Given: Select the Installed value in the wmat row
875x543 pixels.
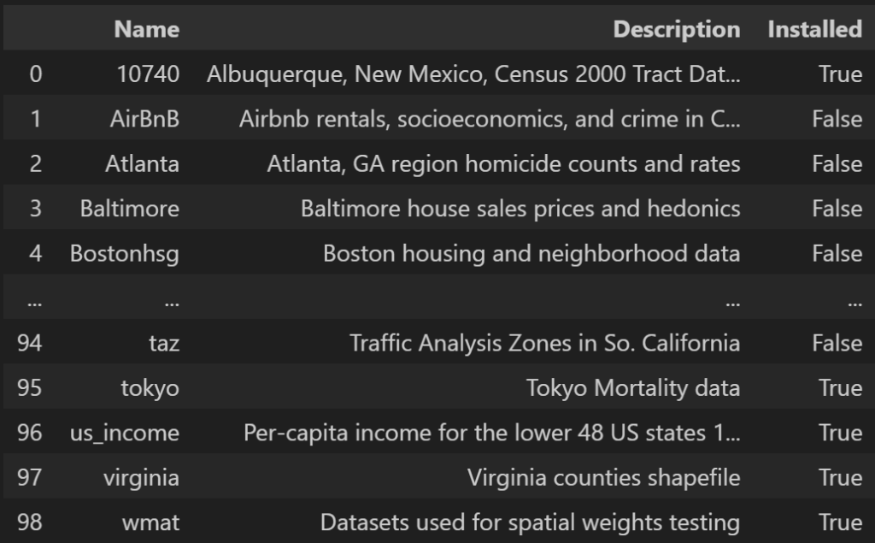Looking at the screenshot, I should coord(840,522).
